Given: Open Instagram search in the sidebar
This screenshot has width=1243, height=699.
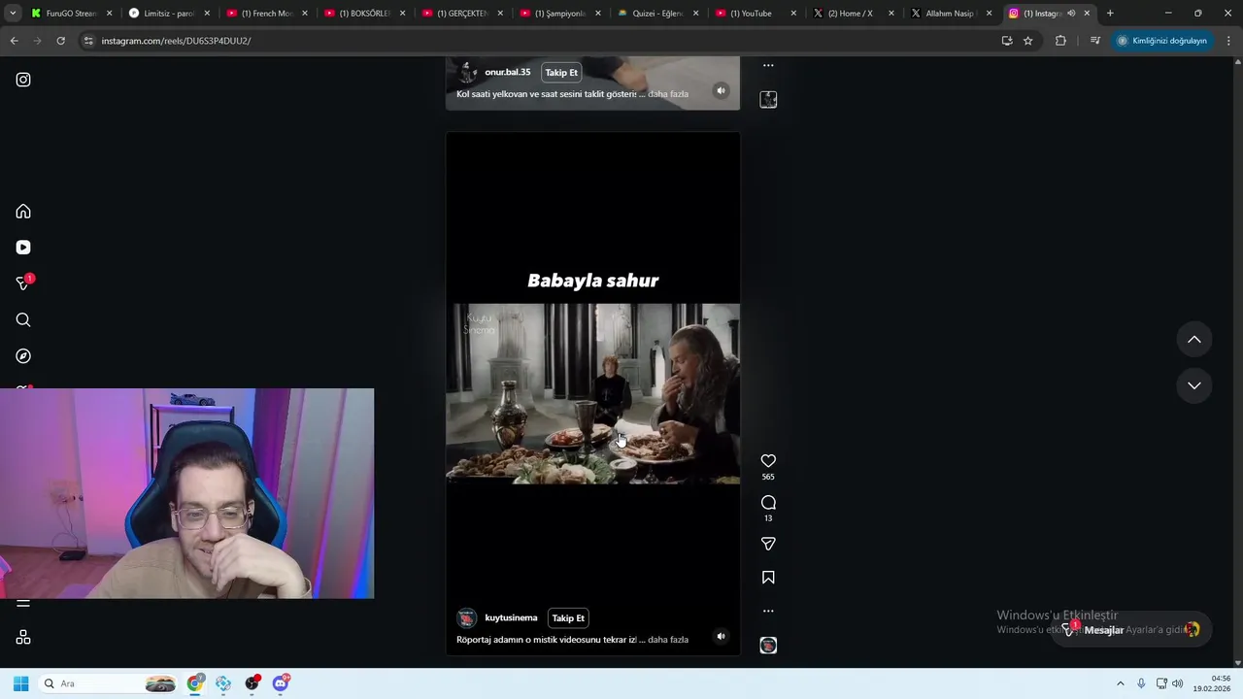Looking at the screenshot, I should click(23, 320).
